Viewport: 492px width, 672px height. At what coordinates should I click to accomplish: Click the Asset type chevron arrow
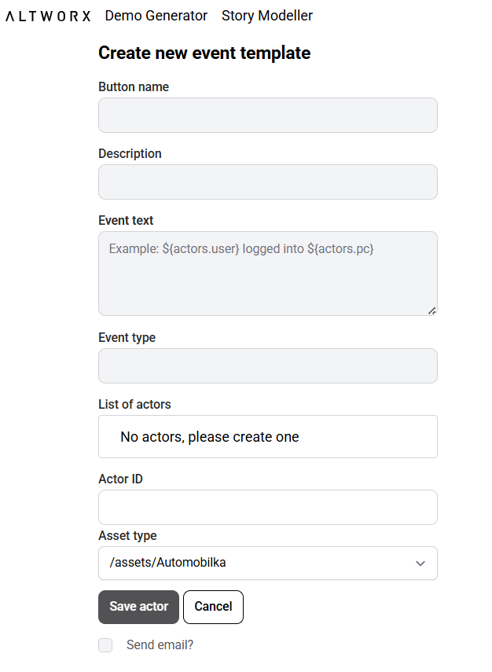pyautogui.click(x=420, y=564)
